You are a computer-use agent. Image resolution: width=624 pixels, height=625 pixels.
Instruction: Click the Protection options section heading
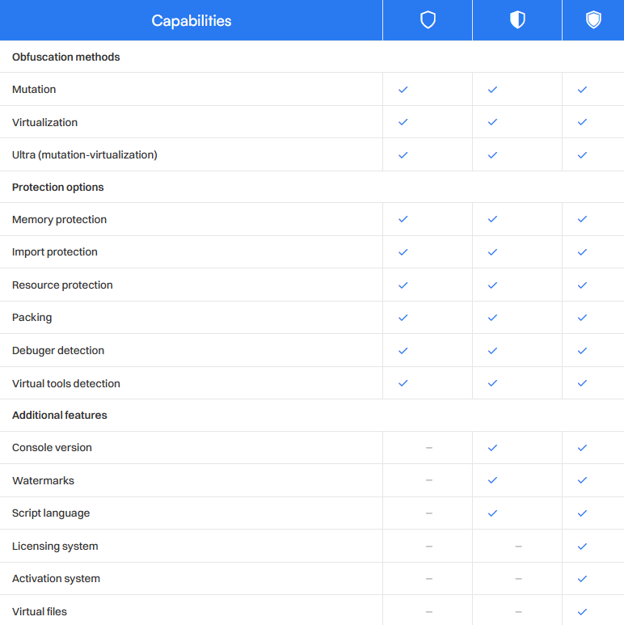58,188
